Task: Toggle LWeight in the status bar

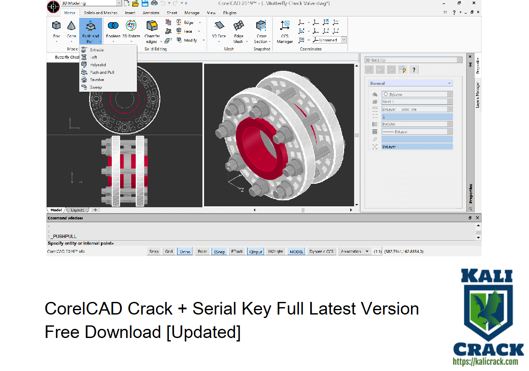Action: pyautogui.click(x=276, y=251)
